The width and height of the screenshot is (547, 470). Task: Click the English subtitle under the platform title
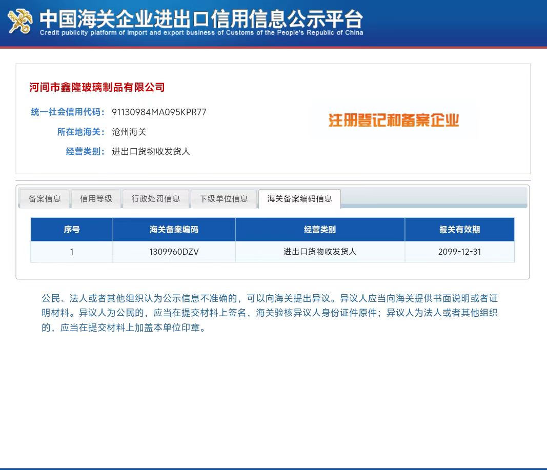pyautogui.click(x=201, y=33)
